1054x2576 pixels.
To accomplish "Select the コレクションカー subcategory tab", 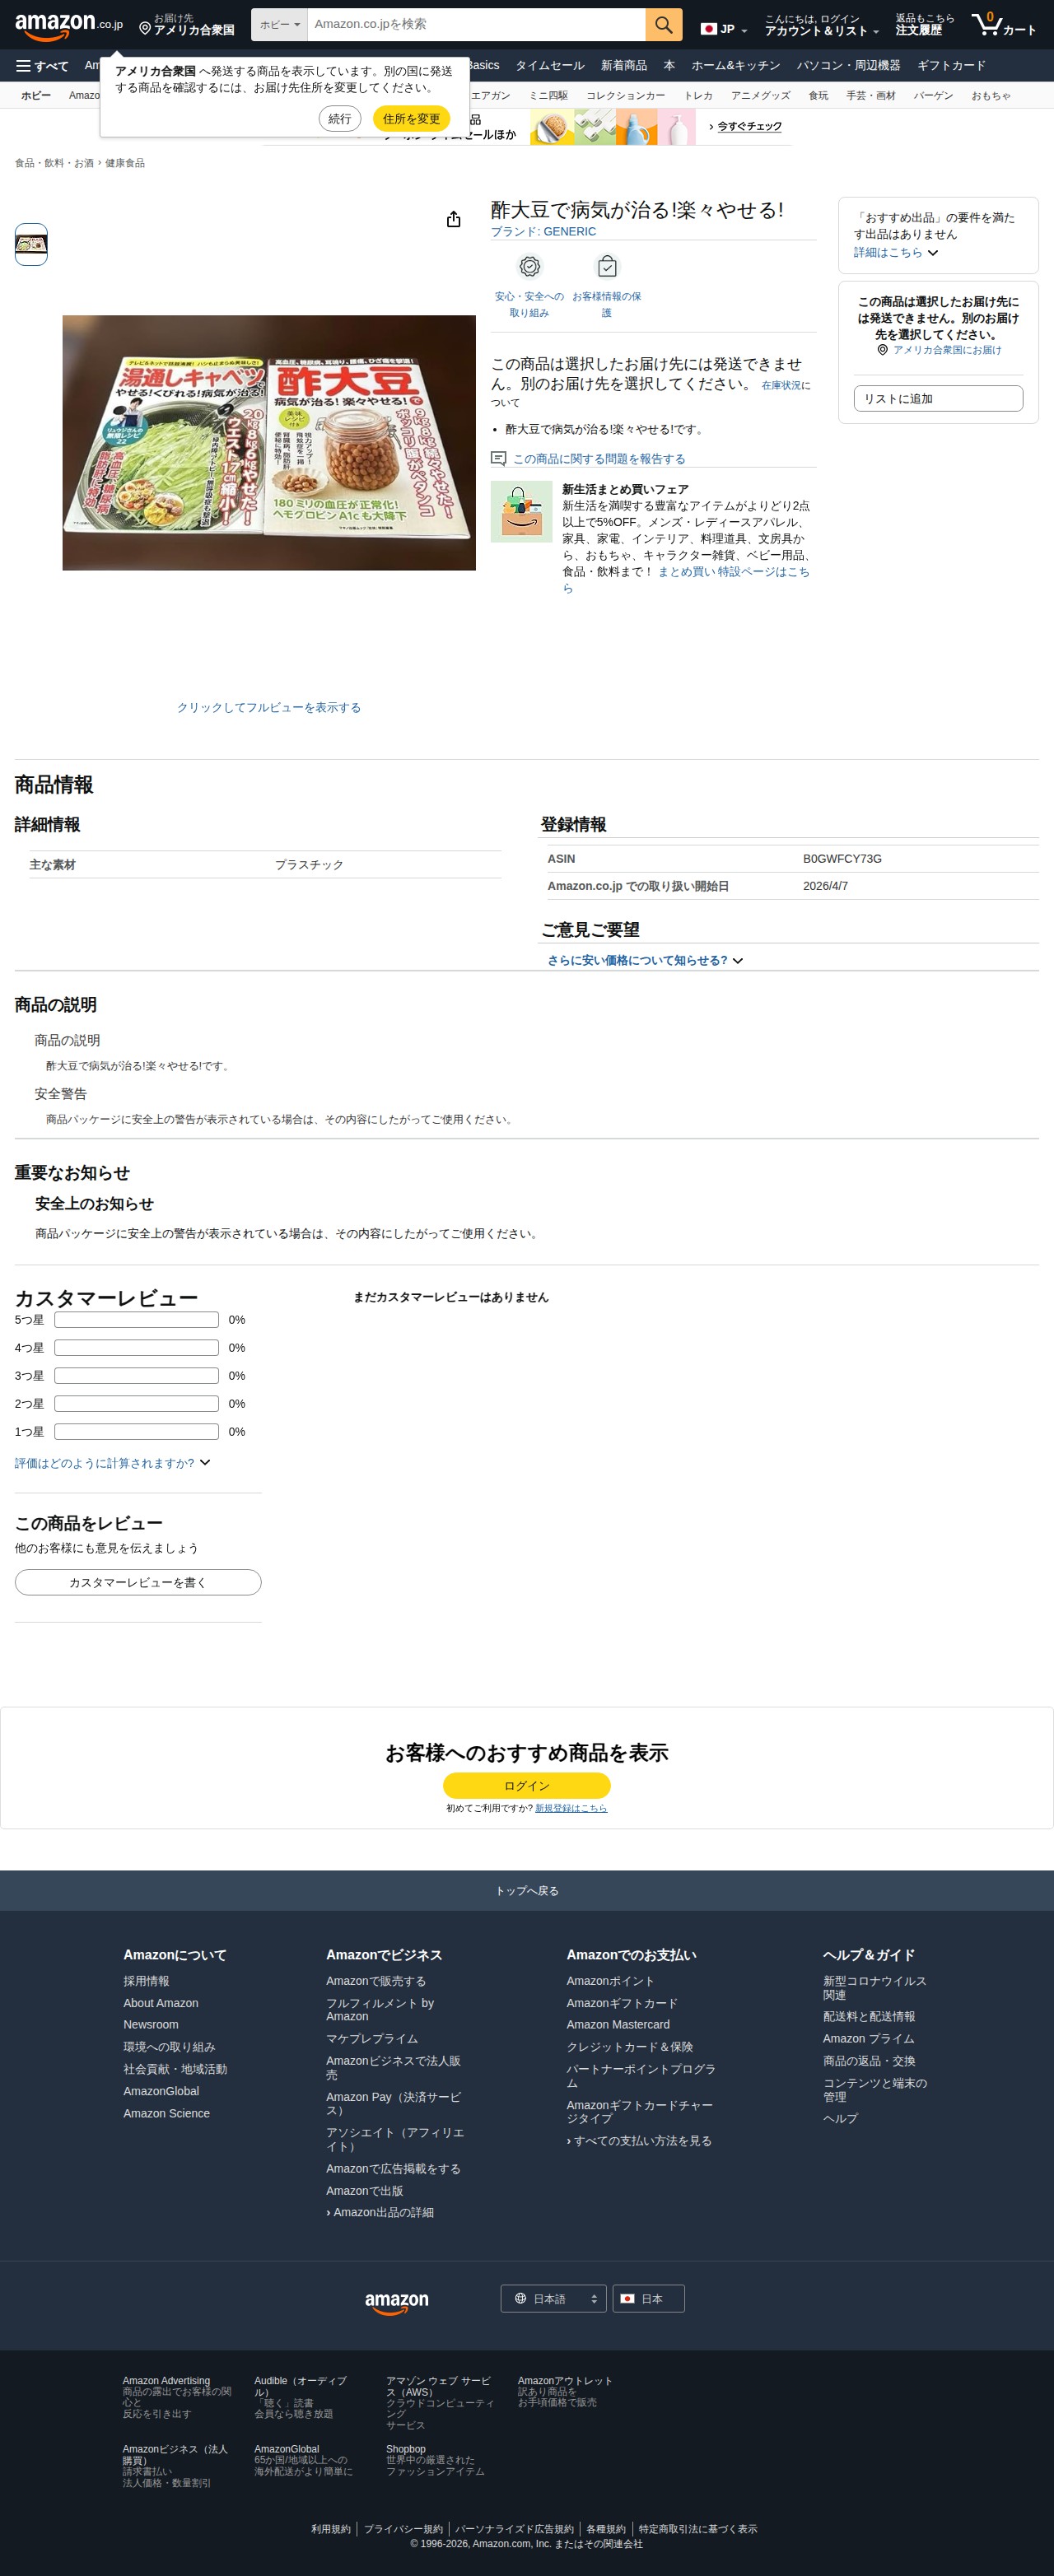I will 626,96.
